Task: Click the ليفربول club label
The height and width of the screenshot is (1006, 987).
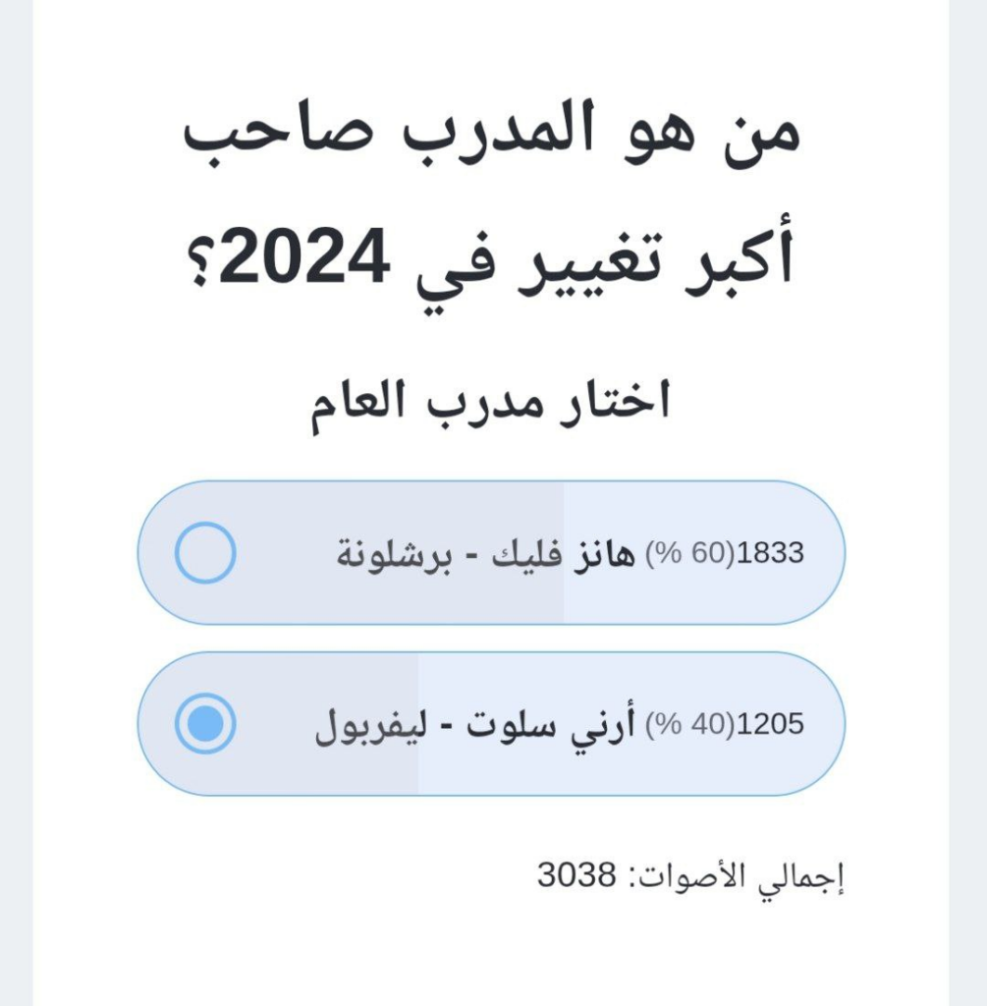Action: click(x=361, y=726)
